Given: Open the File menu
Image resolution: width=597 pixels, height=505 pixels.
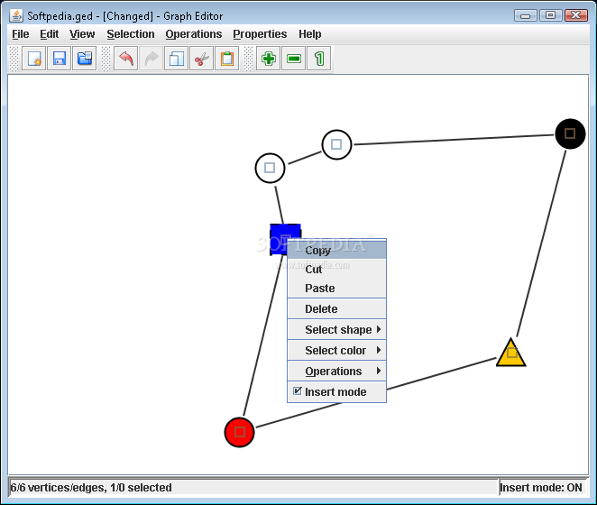Looking at the screenshot, I should pyautogui.click(x=21, y=34).
